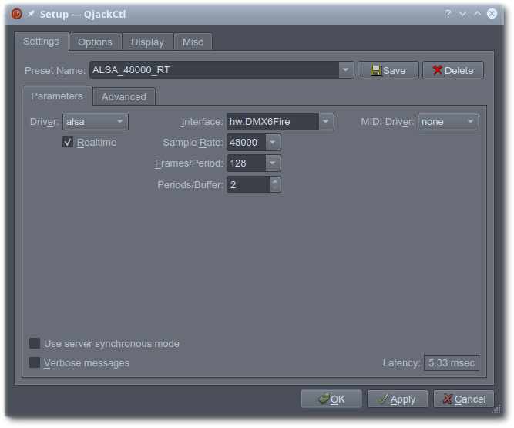Click the Periods/Buffer value field
The image size is (514, 428).
(249, 184)
